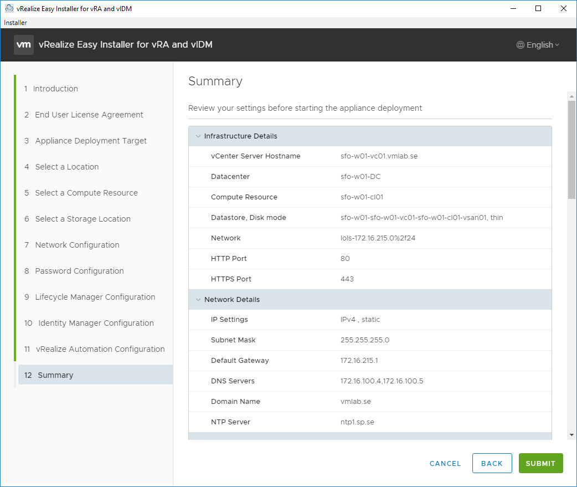Click HTTP Port value 80

(x=345, y=259)
